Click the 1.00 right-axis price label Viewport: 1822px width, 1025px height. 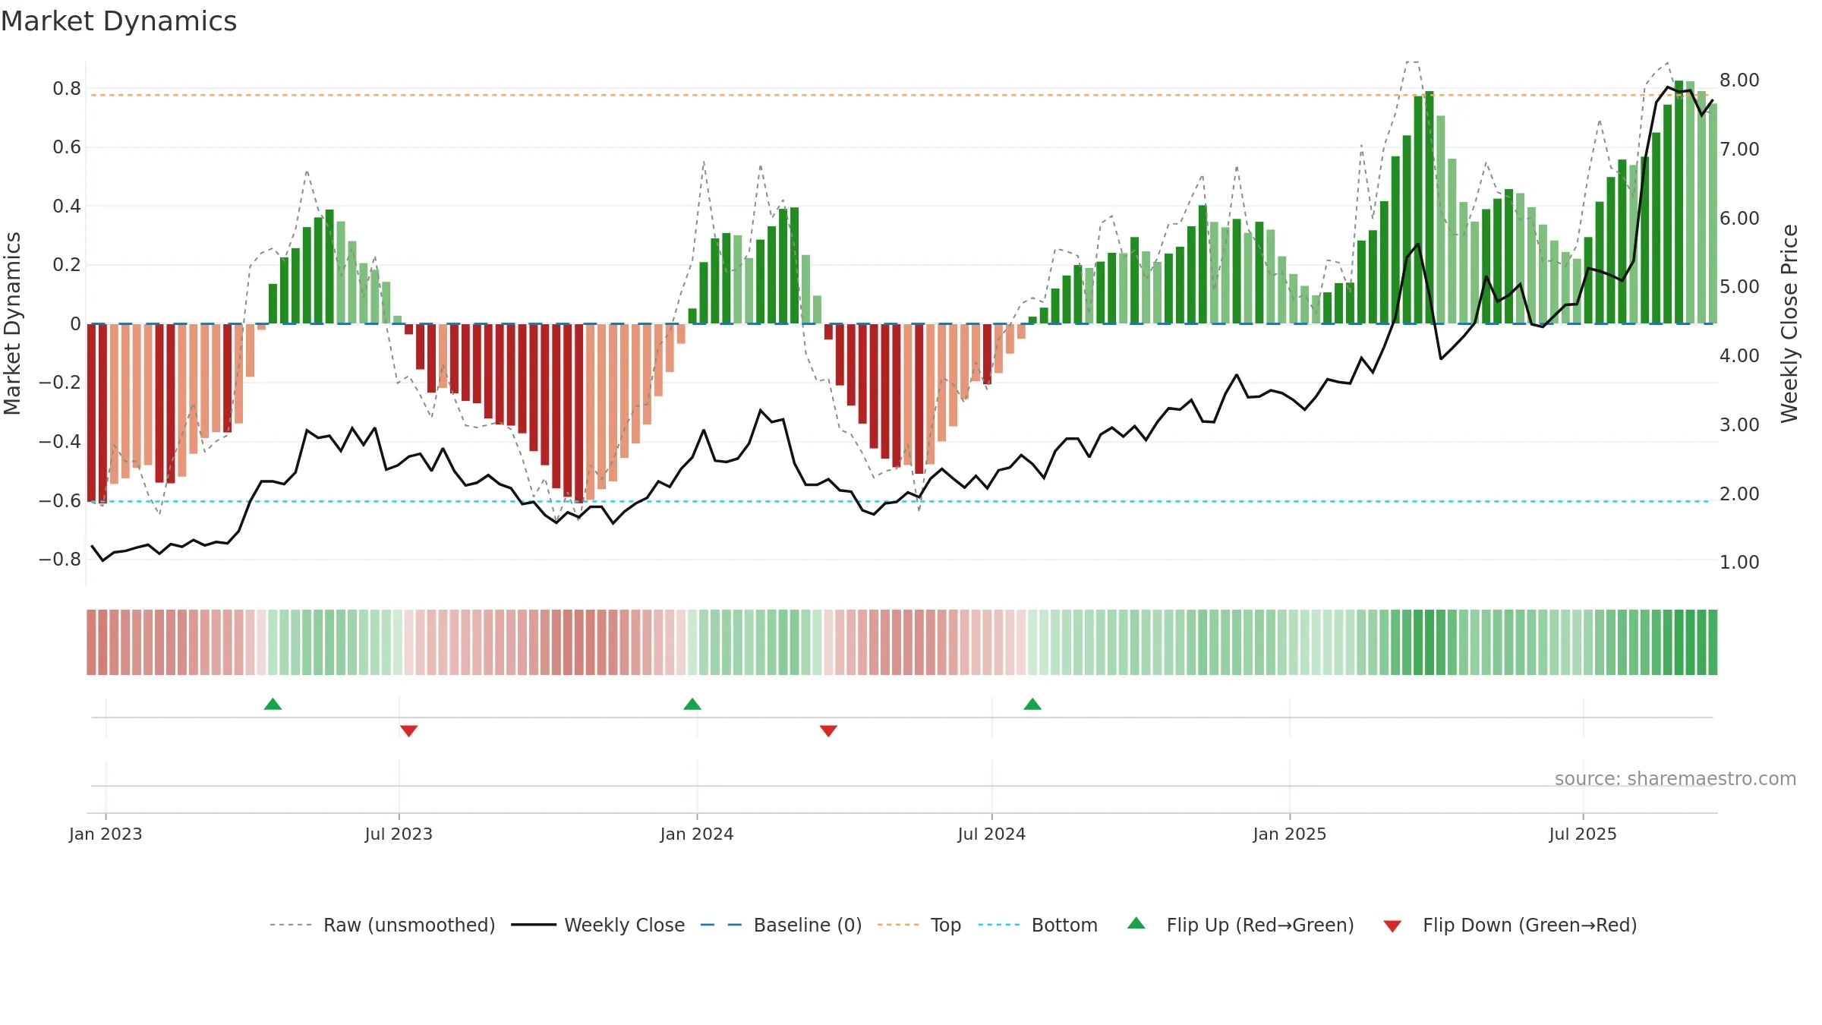(1739, 563)
